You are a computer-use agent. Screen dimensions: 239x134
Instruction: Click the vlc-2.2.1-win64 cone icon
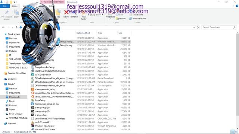[x=32, y=122]
